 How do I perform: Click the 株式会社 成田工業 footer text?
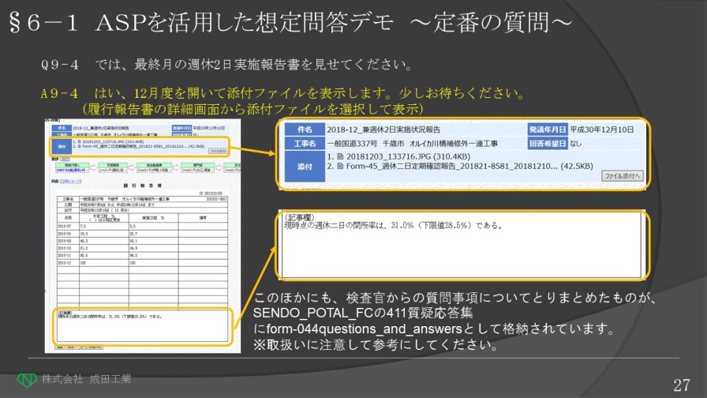click(87, 380)
